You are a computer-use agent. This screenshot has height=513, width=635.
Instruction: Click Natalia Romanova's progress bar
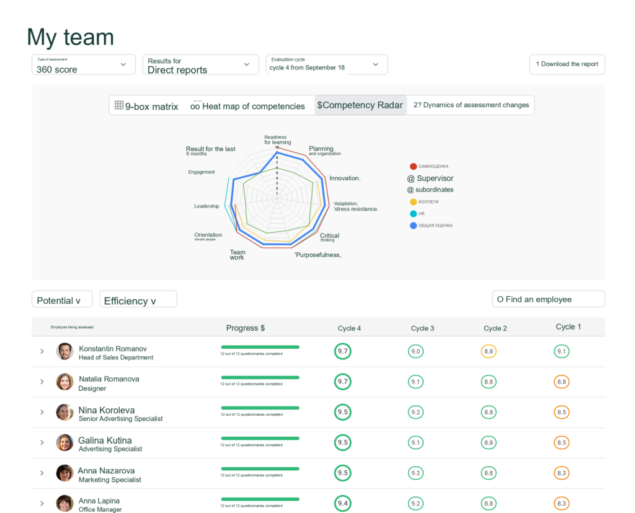(260, 377)
